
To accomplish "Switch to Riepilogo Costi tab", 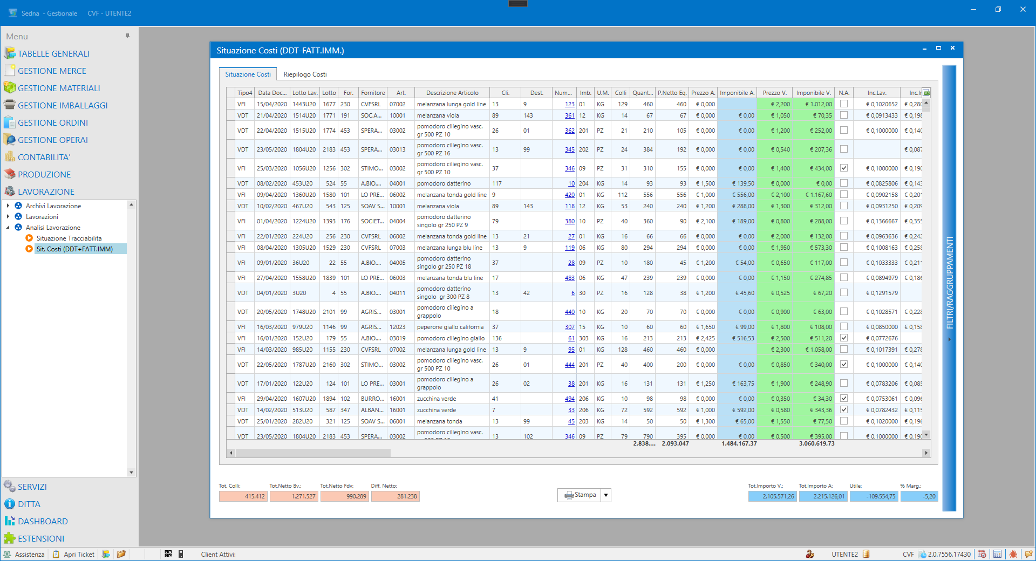I will [305, 74].
